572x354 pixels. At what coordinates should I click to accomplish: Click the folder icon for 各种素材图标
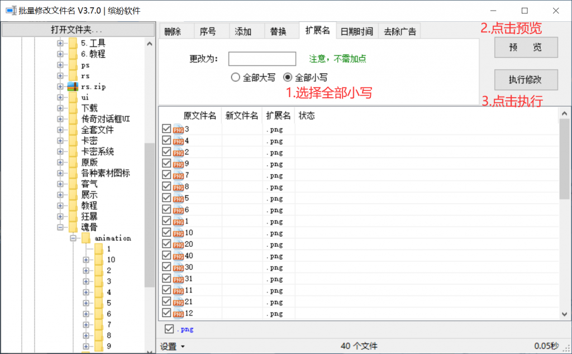point(73,173)
